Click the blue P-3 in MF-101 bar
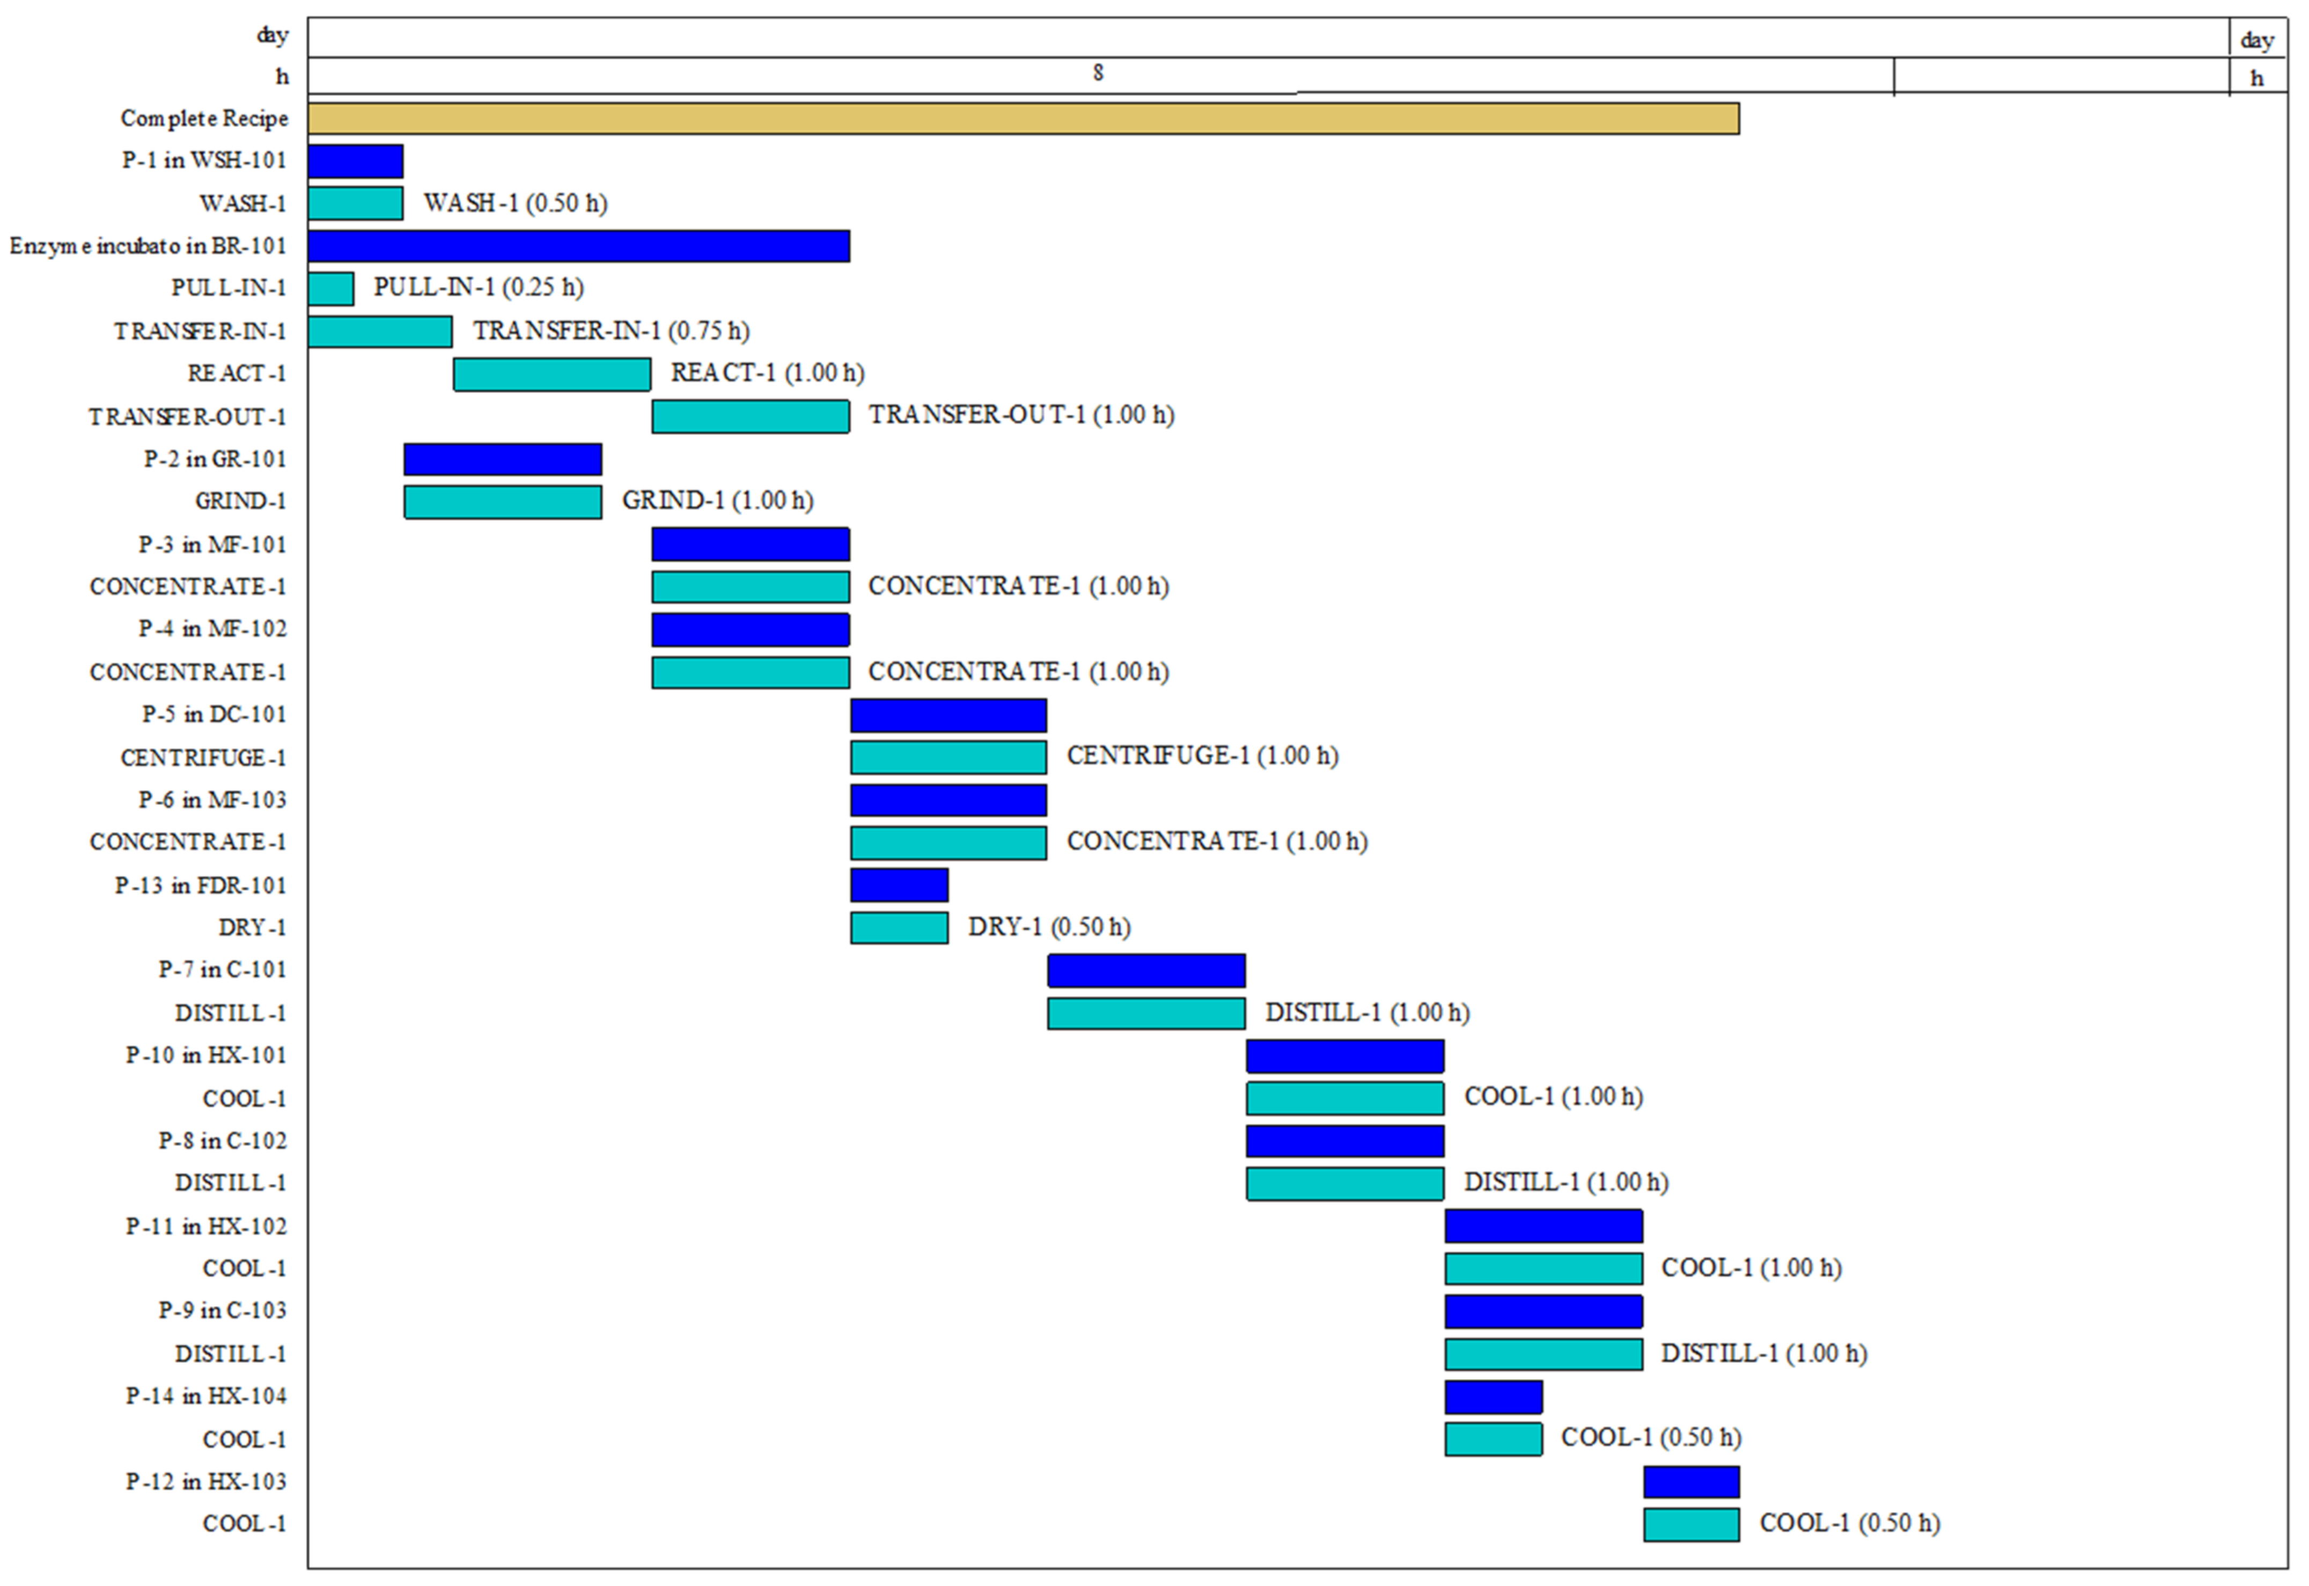This screenshot has width=2309, height=1586. [x=751, y=544]
